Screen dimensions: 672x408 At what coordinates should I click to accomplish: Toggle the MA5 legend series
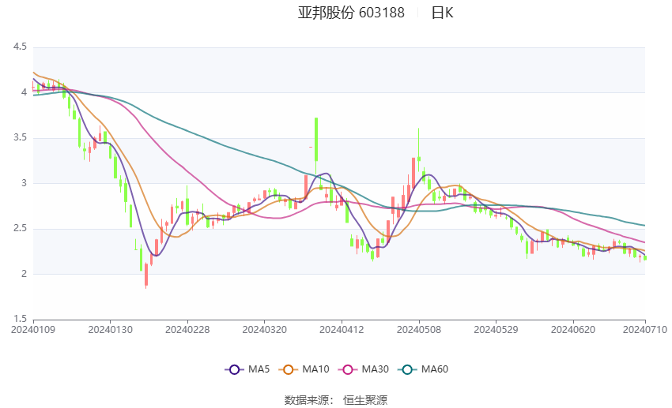coord(247,369)
